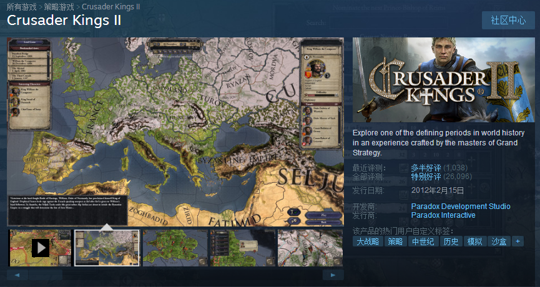Viewport: 540px width, 287px height.
Task: Open the 所有游戏 breadcrumb link
Action: click(x=22, y=7)
